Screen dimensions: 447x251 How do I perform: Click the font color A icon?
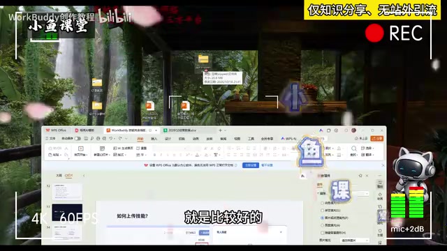point(197,155)
